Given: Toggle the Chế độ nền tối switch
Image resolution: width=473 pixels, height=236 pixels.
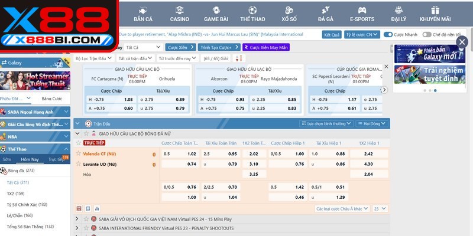Looking at the screenshot, I should click(427, 35).
